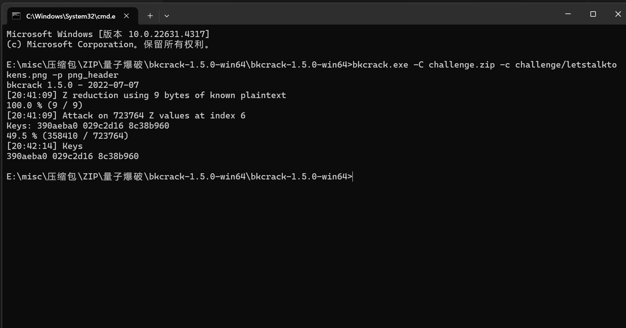Click the '100.0 % (9 / 9)' line
Screen dimensions: 626x328
pyautogui.click(x=45, y=105)
